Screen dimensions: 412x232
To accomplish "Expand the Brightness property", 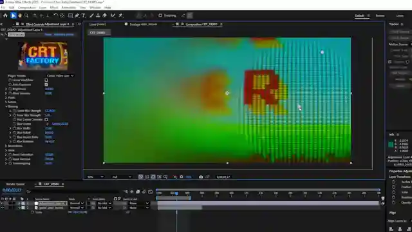I will coord(6,89).
